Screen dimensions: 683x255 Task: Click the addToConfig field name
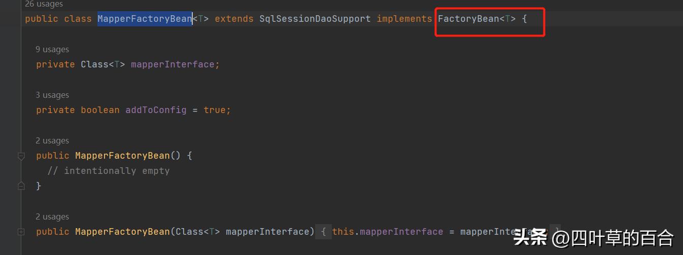[156, 110]
